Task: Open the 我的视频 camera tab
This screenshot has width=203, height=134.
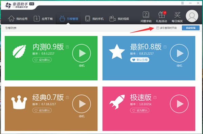Action: pyautogui.click(x=119, y=19)
